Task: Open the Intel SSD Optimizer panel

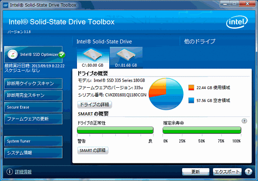Action: [33, 55]
